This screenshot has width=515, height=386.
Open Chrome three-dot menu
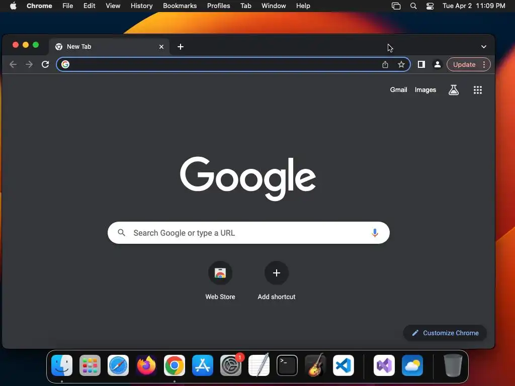click(x=484, y=64)
